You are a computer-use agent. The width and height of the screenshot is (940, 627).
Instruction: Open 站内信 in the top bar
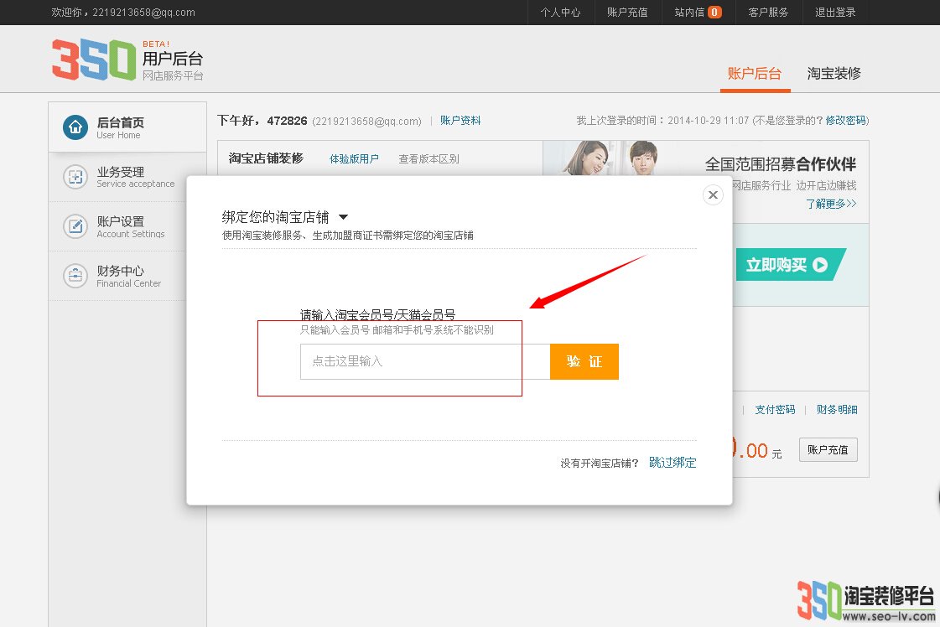coord(689,12)
